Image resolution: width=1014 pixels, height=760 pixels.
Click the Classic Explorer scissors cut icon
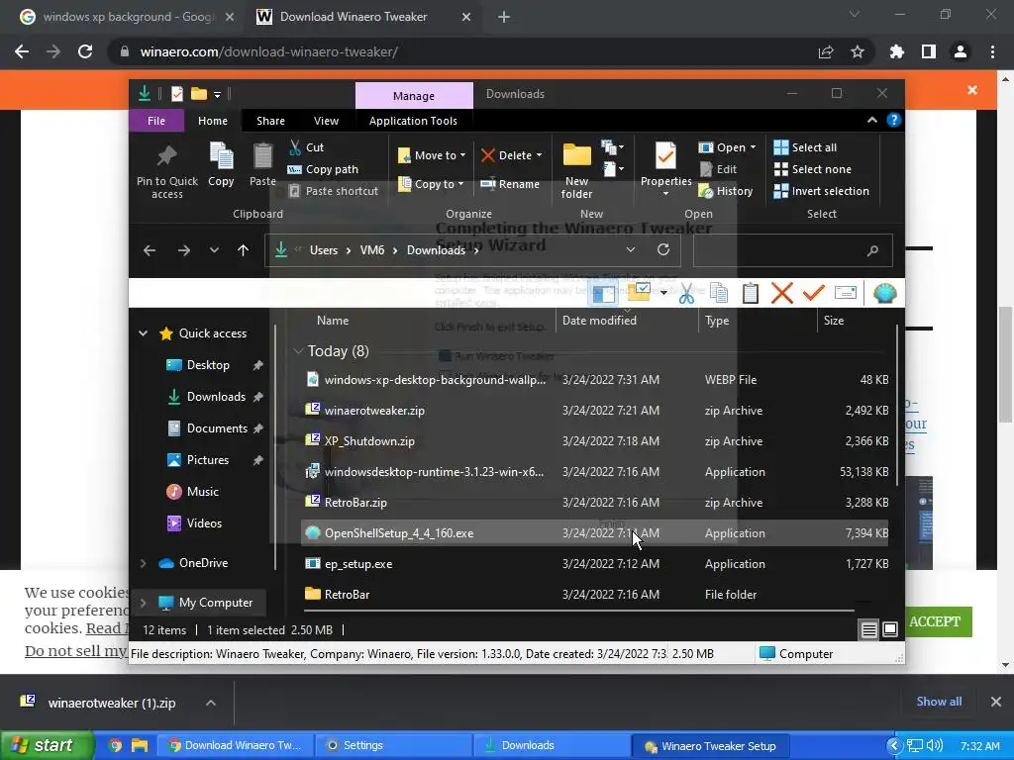tap(687, 293)
